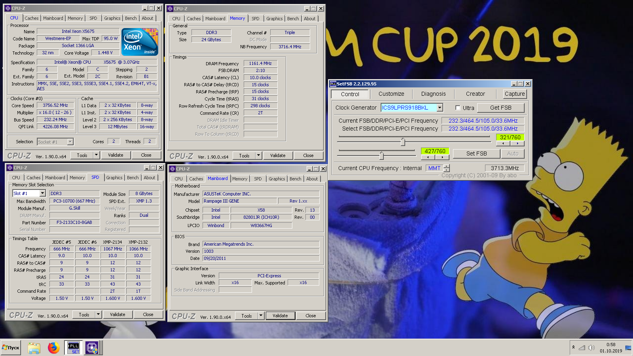
Task: Open the Diagnosis tab in SetFSB
Action: [433, 94]
